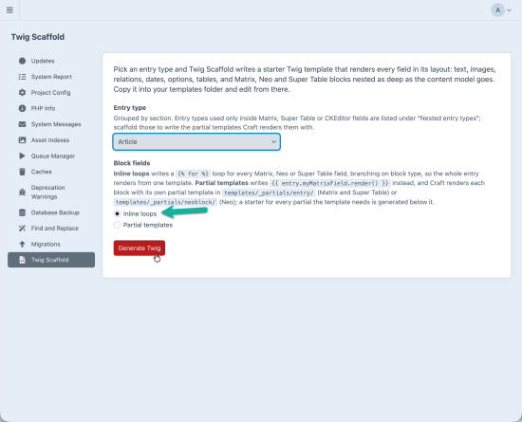Click the {% for %} code snippet
This screenshot has height=422, width=522.
click(193, 174)
